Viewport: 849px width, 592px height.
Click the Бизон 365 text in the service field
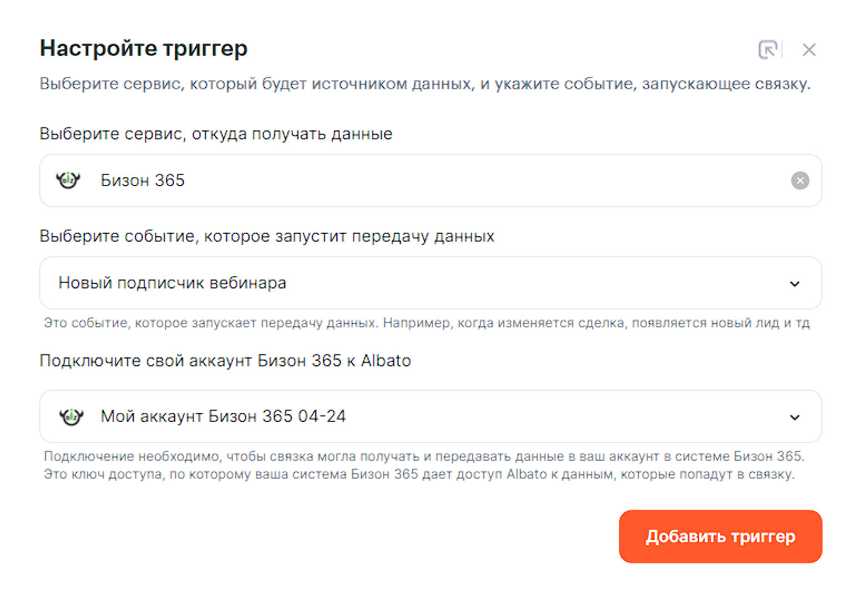(x=143, y=181)
